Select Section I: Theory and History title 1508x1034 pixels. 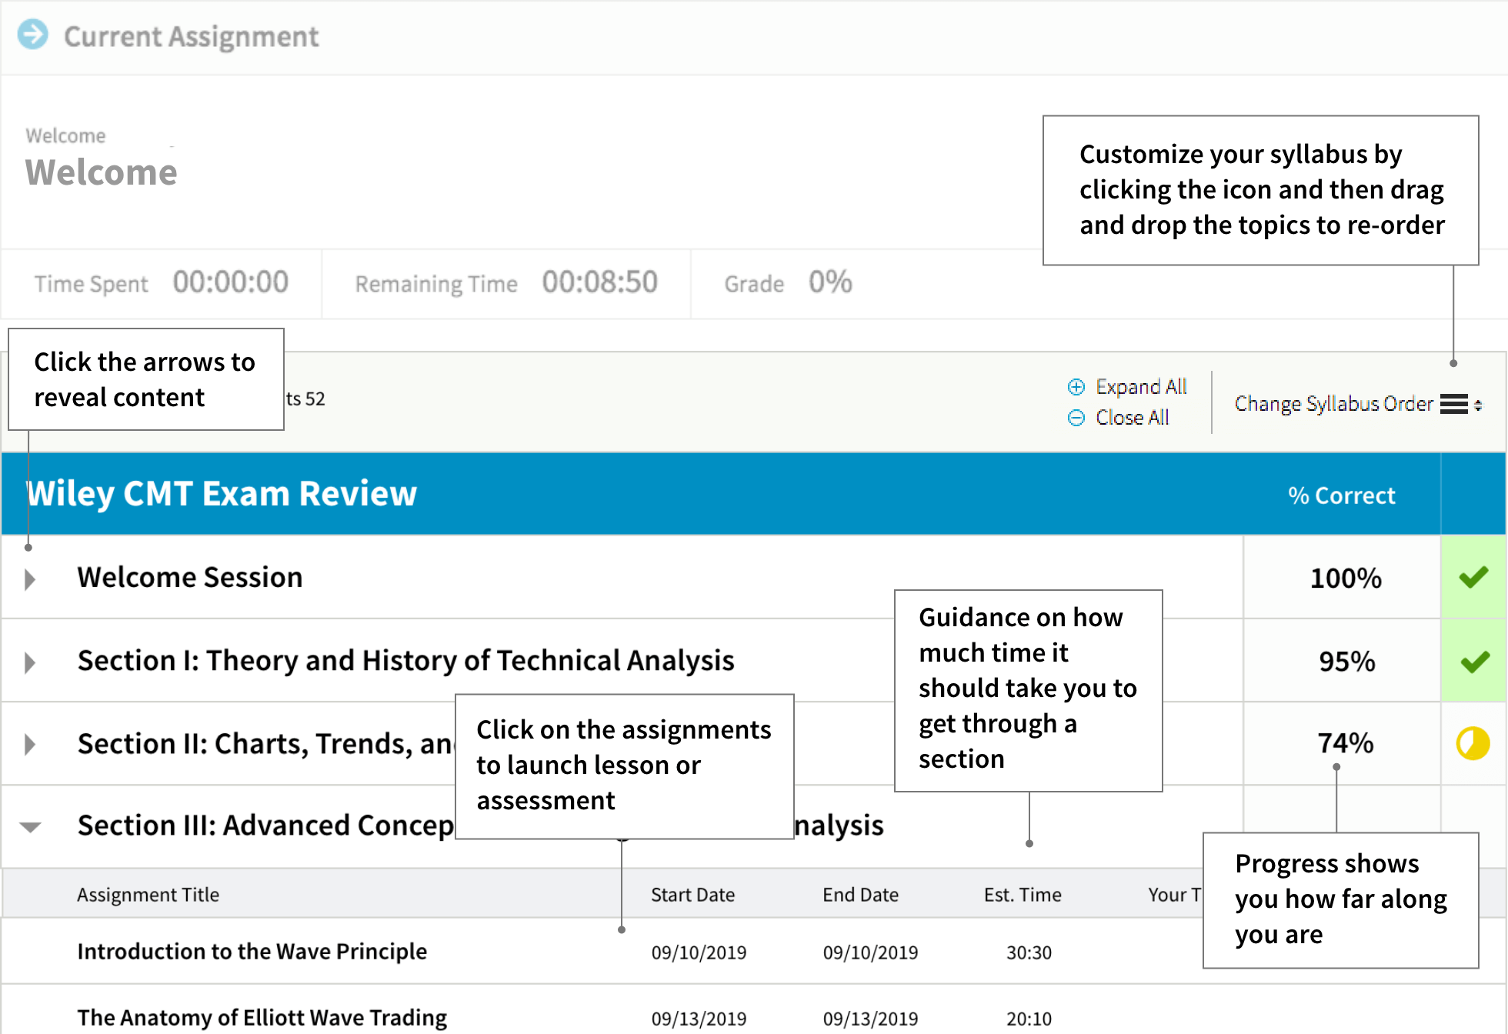(405, 660)
